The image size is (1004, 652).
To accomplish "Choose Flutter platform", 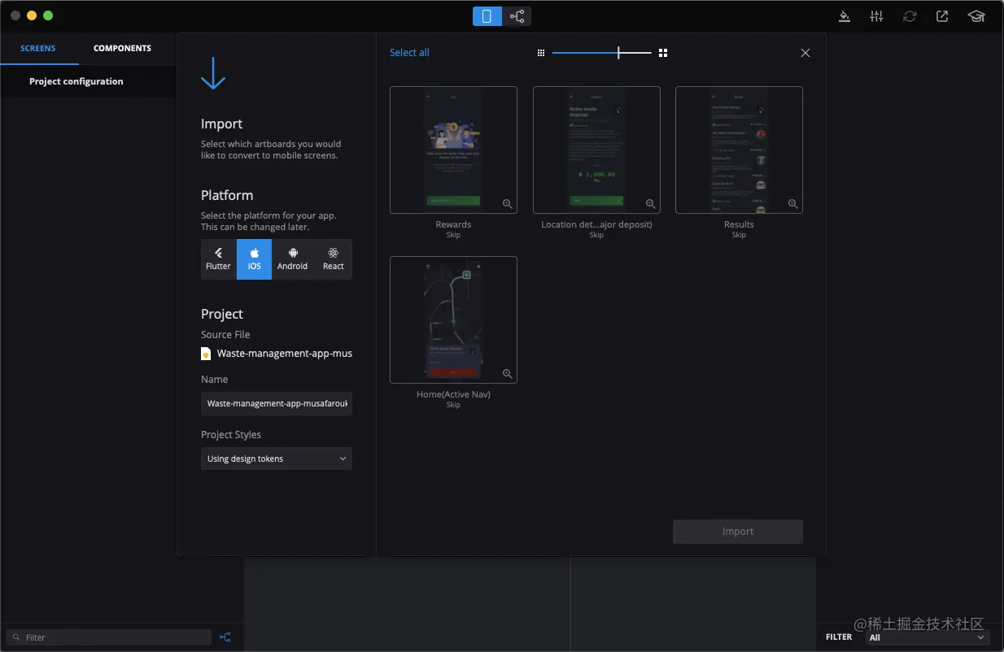I will point(218,259).
